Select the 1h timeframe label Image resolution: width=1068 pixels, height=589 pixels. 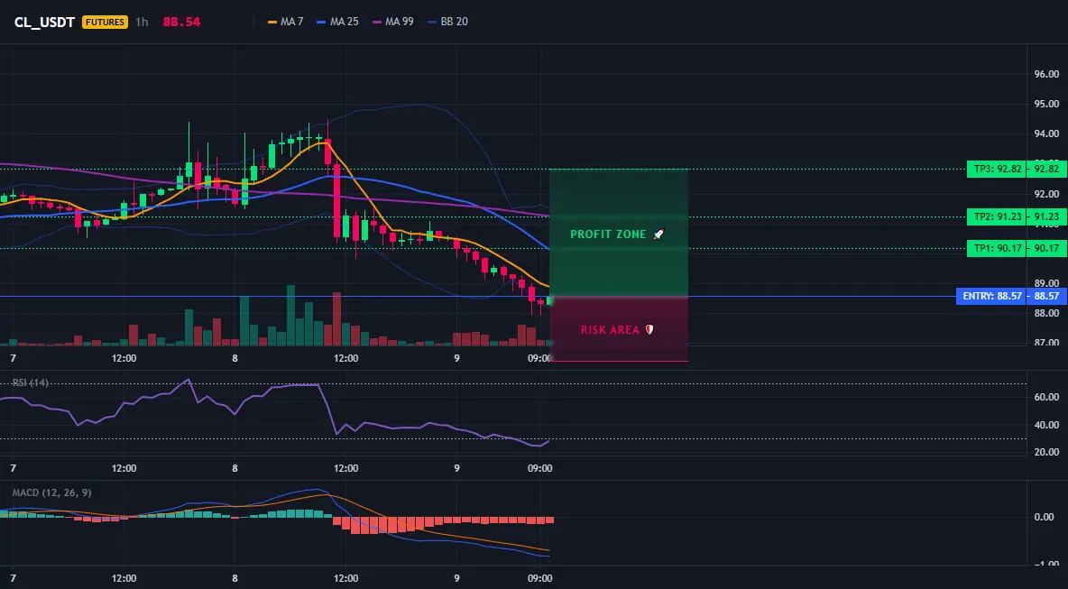point(142,22)
